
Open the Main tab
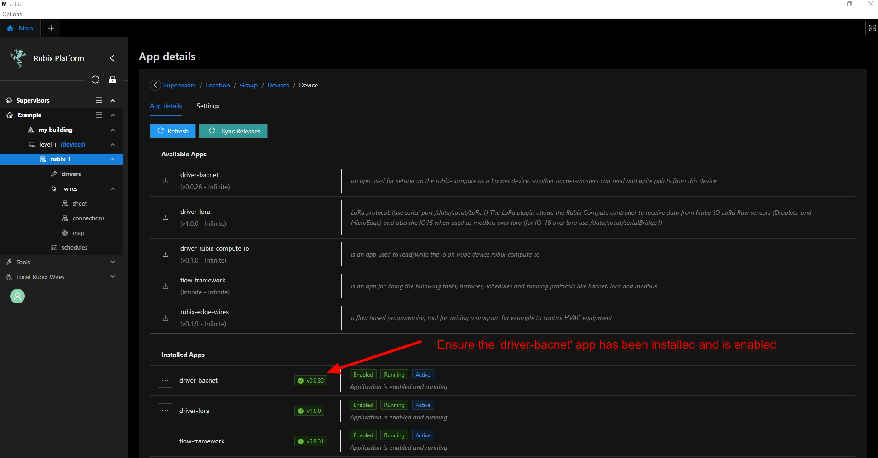[20, 28]
